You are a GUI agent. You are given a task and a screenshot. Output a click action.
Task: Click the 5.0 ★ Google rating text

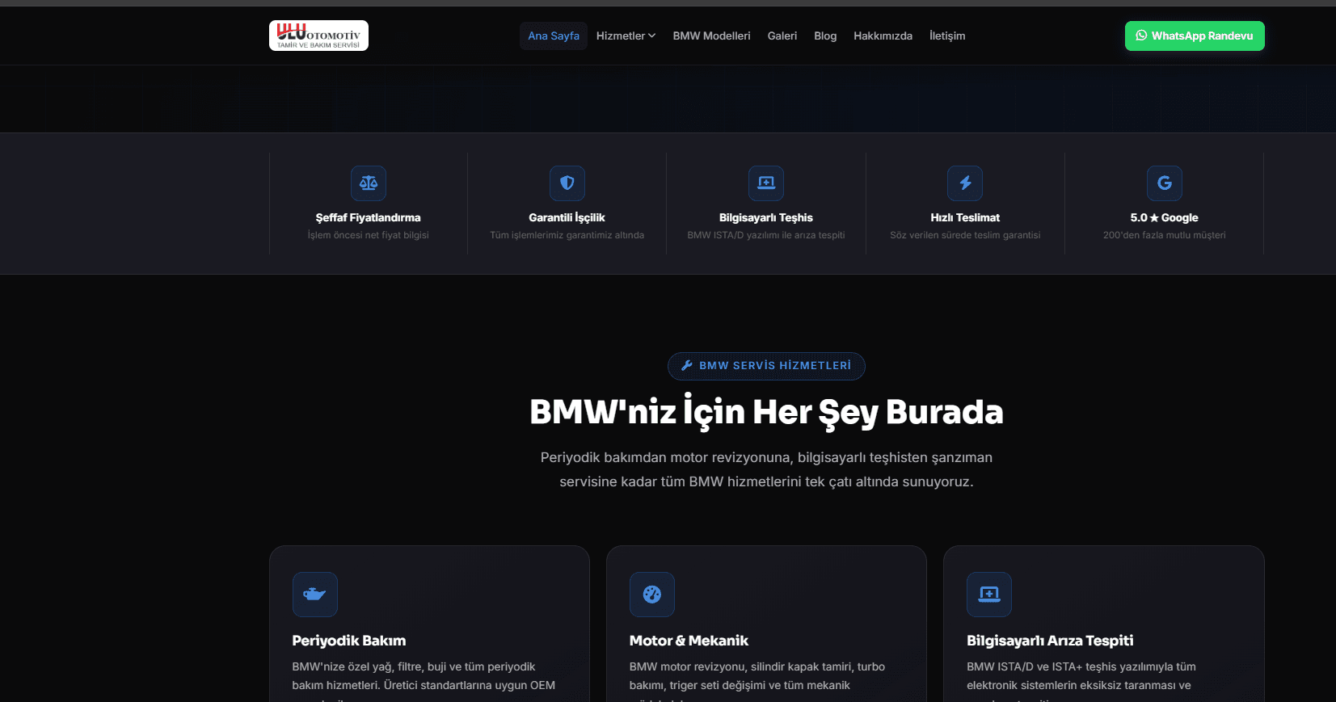[1165, 217]
